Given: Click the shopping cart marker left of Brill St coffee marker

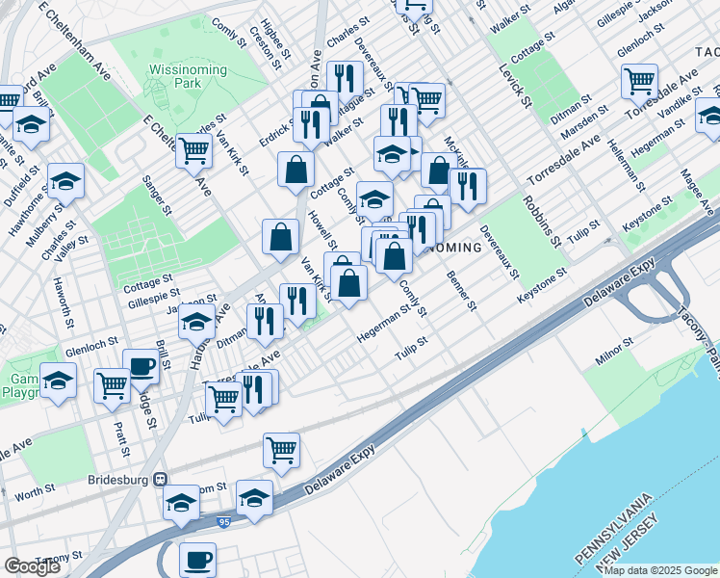Looking at the screenshot, I should coord(112,387).
